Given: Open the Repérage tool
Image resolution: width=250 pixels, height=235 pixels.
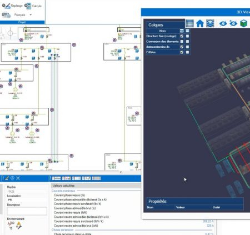Looking at the screenshot, I should click(12, 6).
